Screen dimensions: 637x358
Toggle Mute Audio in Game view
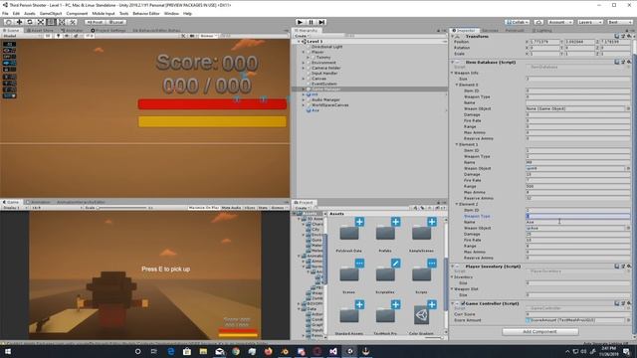pos(231,208)
